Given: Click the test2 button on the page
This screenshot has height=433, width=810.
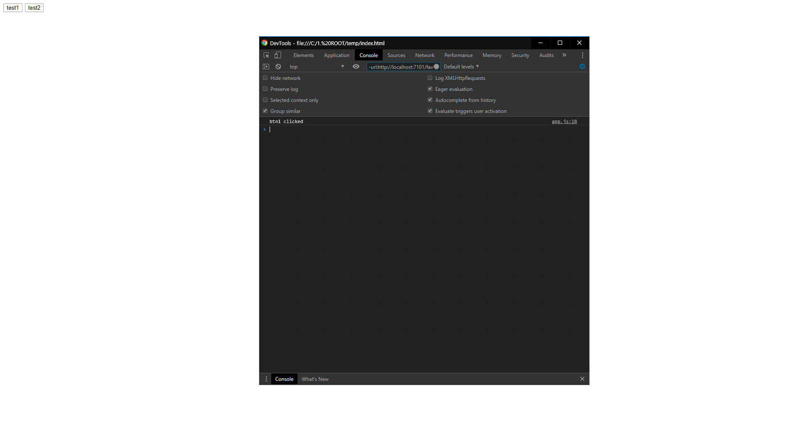Looking at the screenshot, I should click(34, 8).
